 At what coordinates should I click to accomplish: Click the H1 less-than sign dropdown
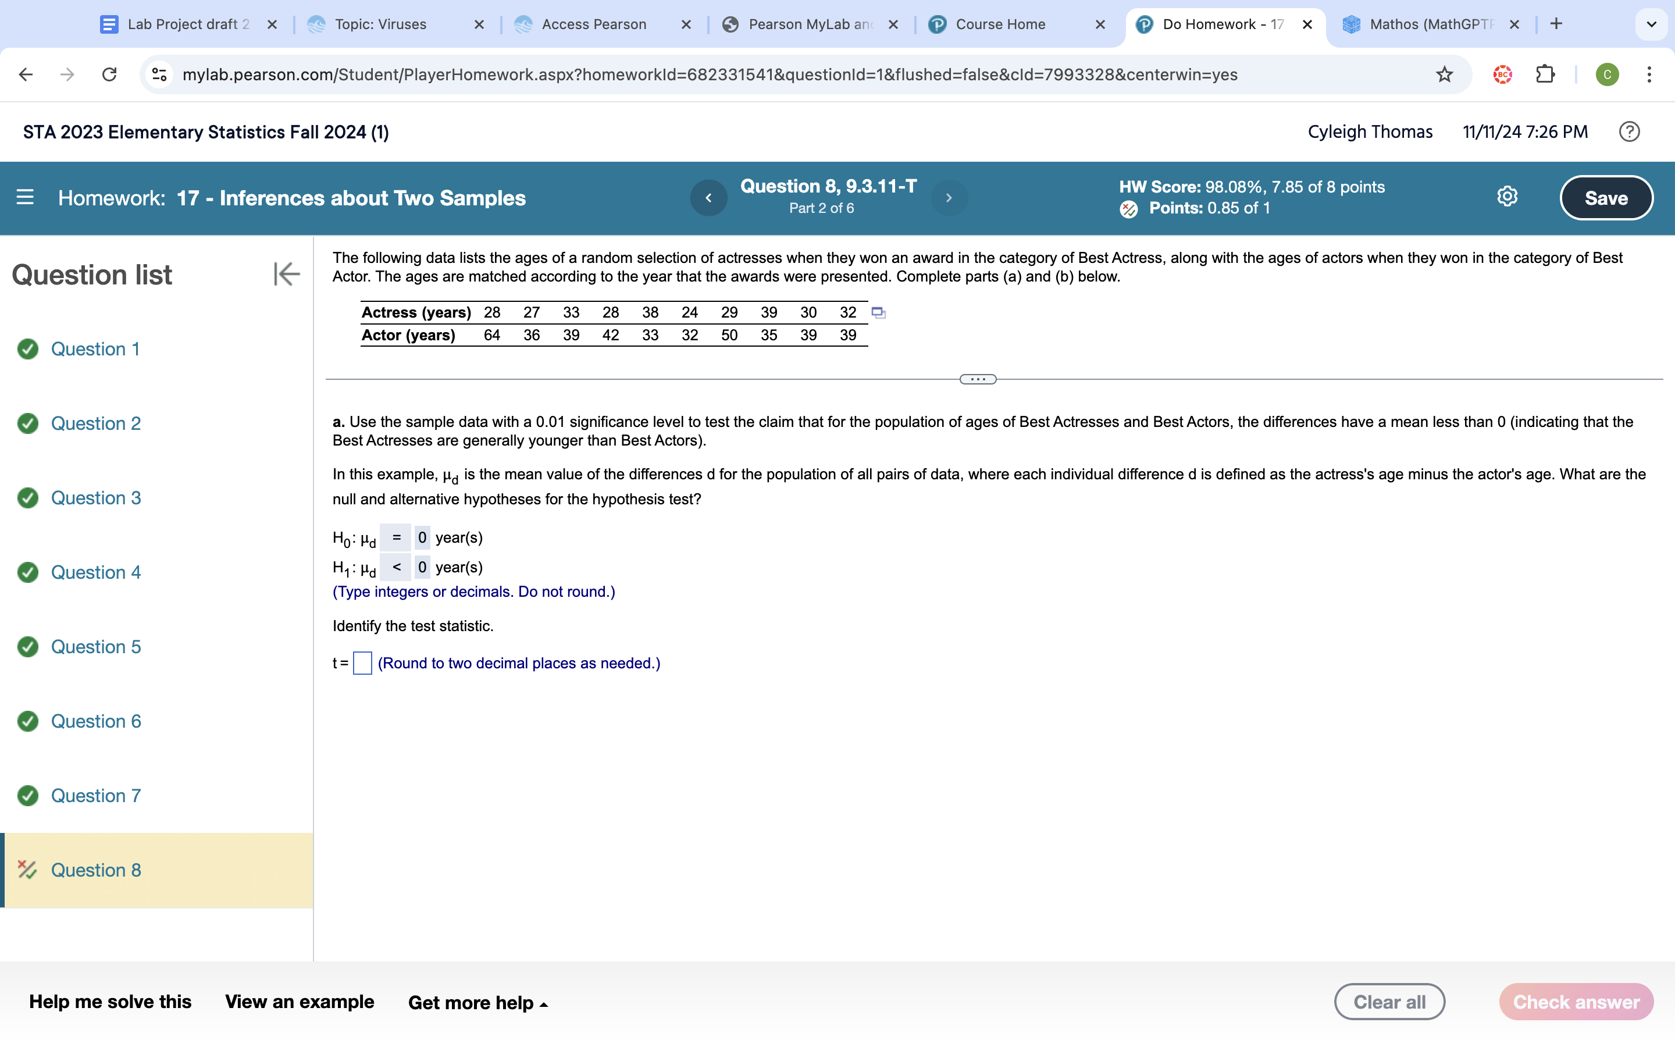(396, 567)
